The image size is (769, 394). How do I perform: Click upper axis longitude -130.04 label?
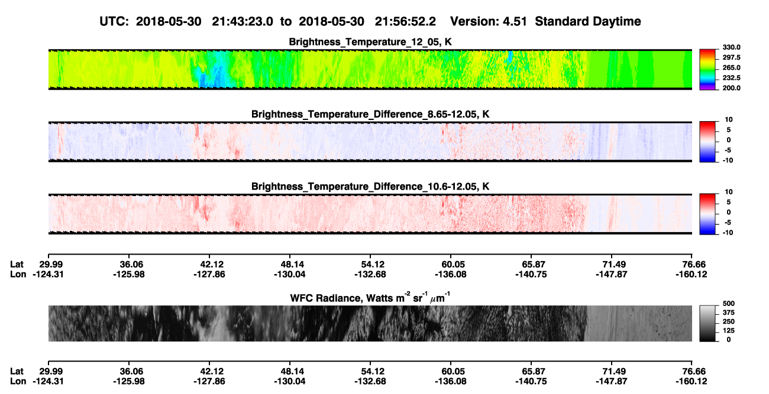(289, 274)
